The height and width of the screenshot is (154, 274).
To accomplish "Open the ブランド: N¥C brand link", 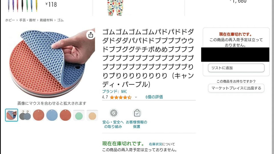I will (114, 91).
